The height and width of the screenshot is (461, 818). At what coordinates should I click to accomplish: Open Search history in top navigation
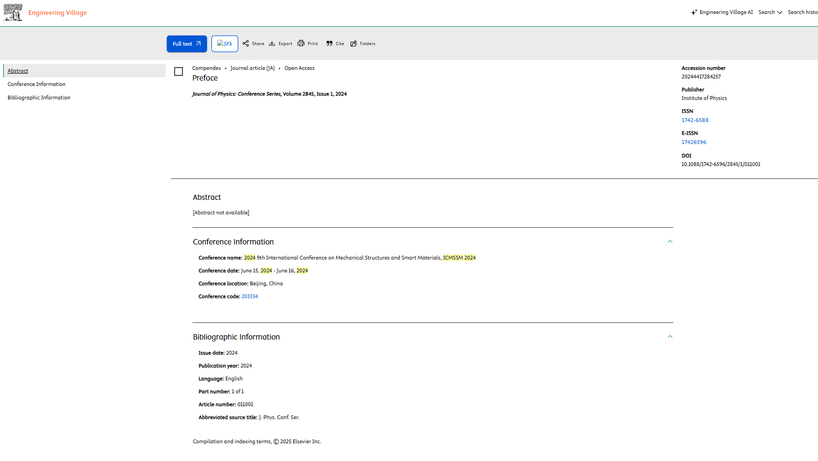(x=802, y=12)
